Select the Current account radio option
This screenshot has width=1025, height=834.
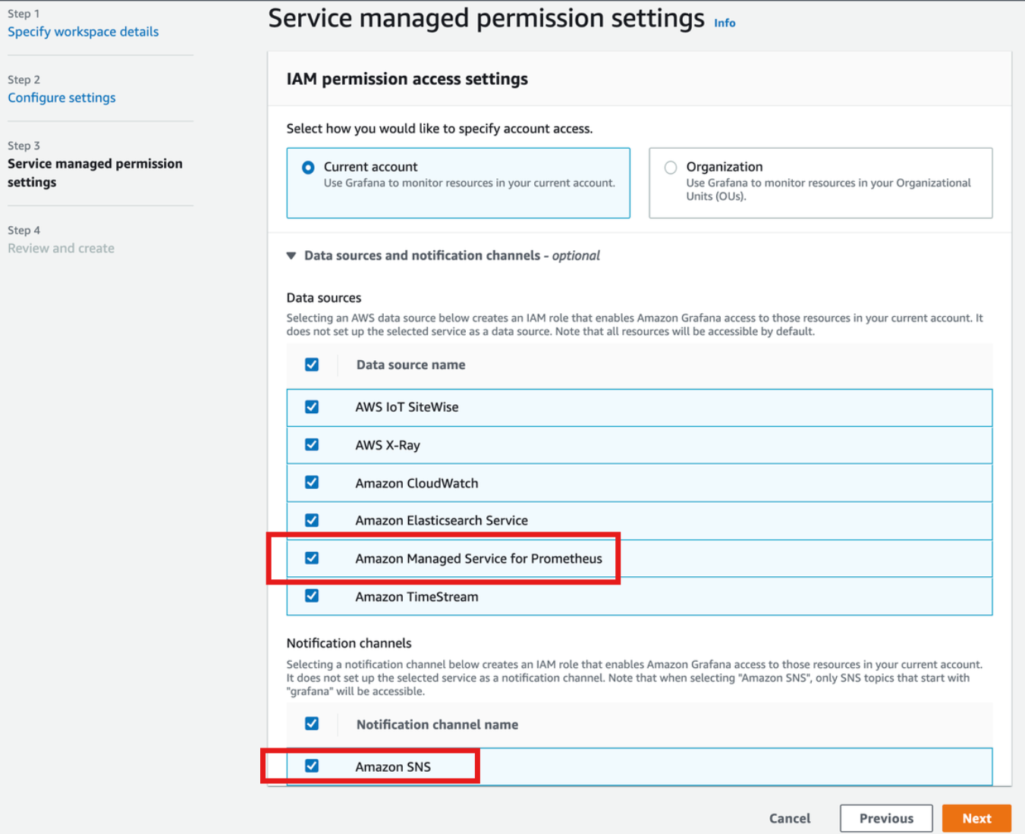[x=308, y=168]
